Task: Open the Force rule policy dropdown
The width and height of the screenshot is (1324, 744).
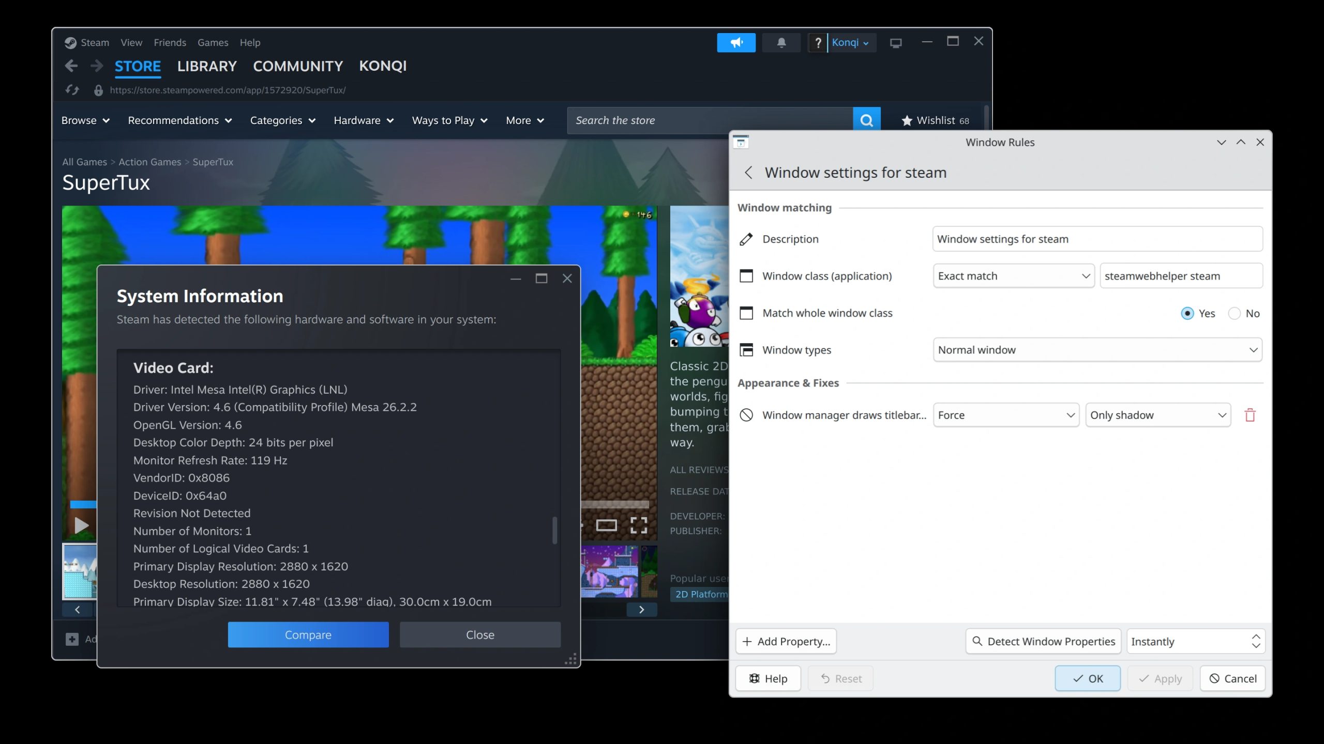Action: 1005,415
